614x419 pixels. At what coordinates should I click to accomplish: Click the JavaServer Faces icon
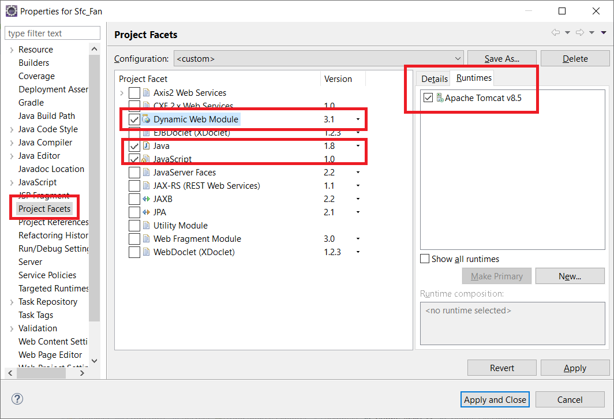pos(146,173)
